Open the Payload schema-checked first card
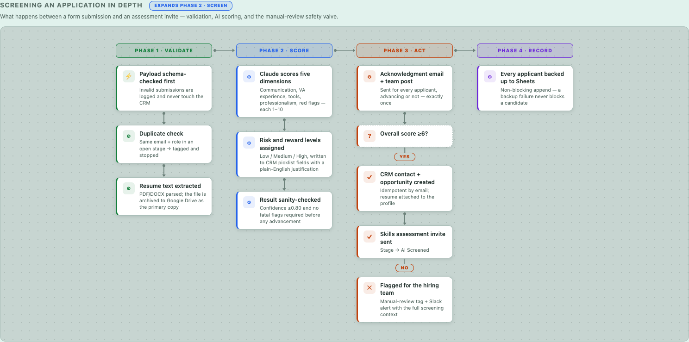Image resolution: width=689 pixels, height=342 pixels. 164,88
